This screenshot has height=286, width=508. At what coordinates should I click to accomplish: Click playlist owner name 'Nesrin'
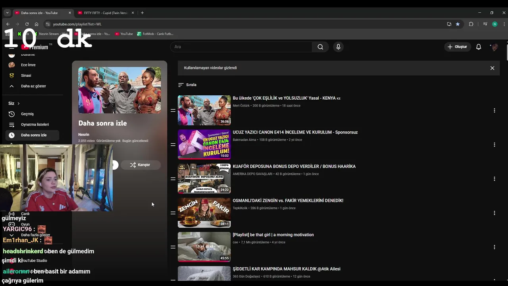coord(84,135)
